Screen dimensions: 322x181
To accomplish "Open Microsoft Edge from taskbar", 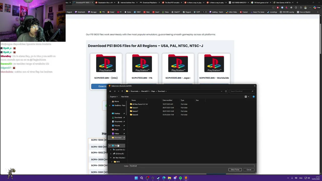I will (x=164, y=178).
